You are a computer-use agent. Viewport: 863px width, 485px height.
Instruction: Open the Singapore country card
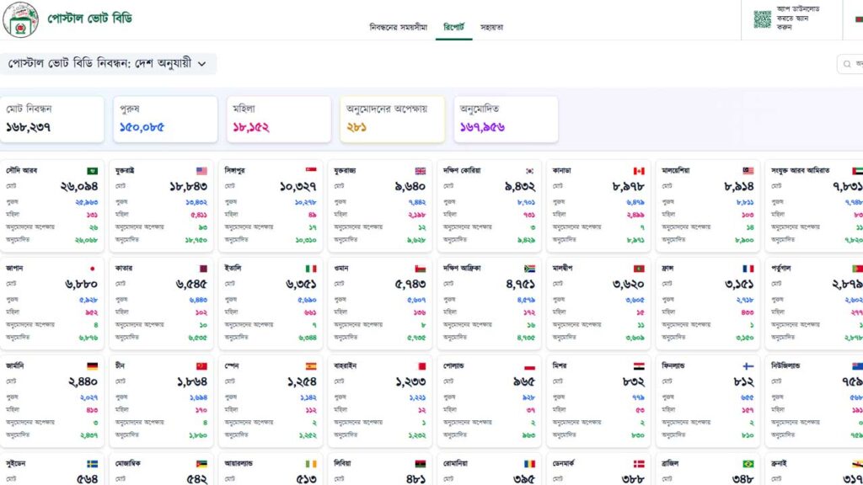point(271,205)
